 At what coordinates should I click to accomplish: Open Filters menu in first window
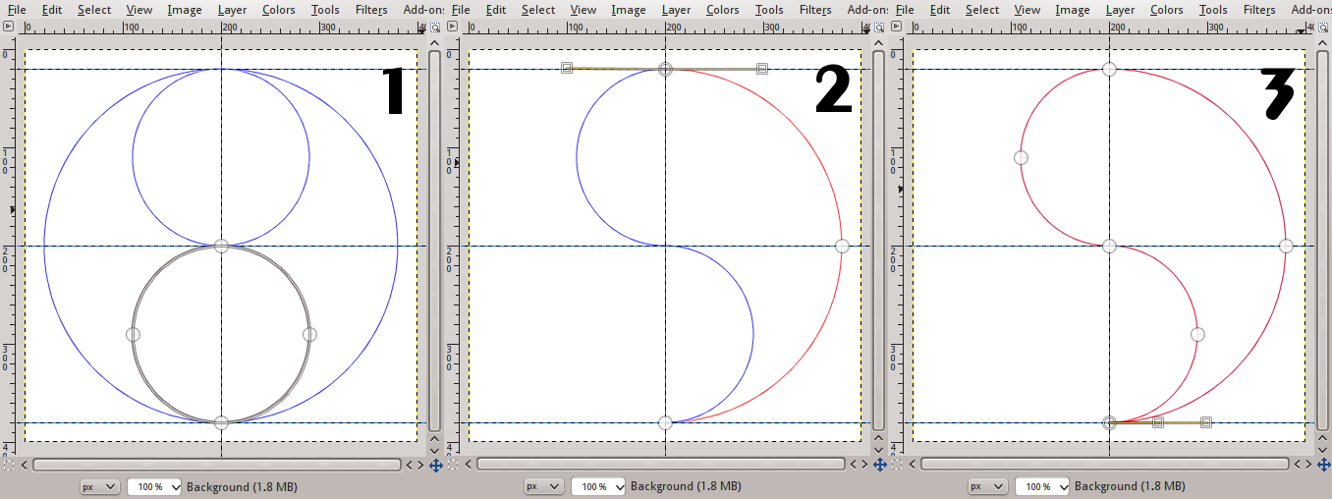[371, 10]
